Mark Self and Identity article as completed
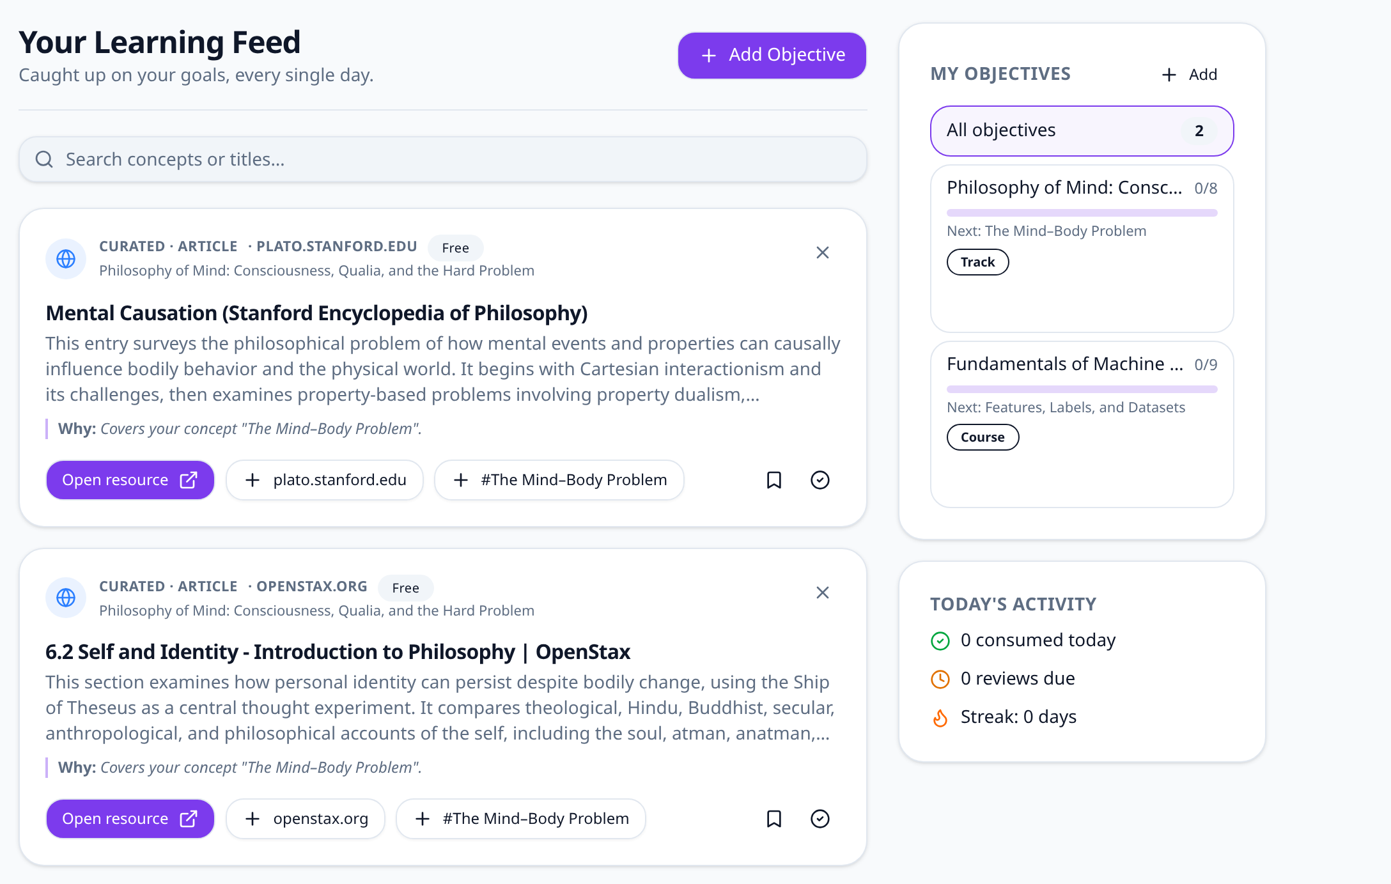This screenshot has height=884, width=1391. (x=820, y=819)
